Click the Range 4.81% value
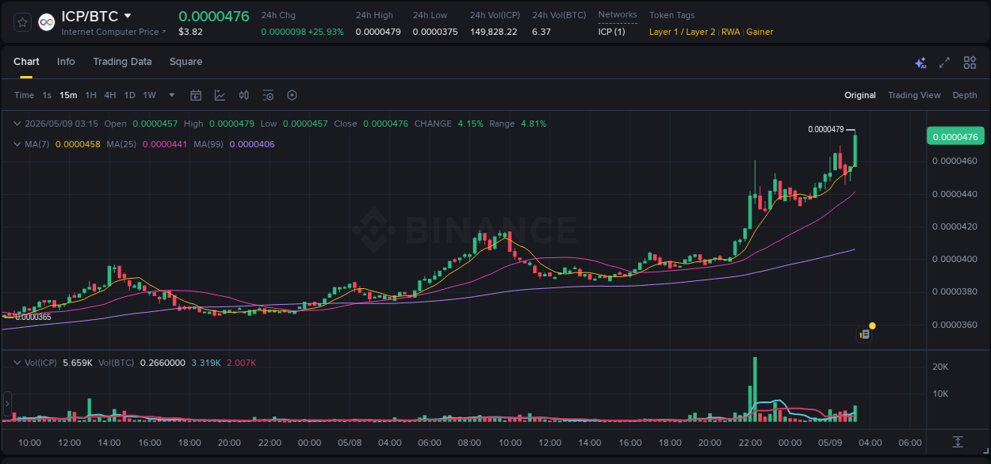This screenshot has width=991, height=464. pyautogui.click(x=534, y=124)
